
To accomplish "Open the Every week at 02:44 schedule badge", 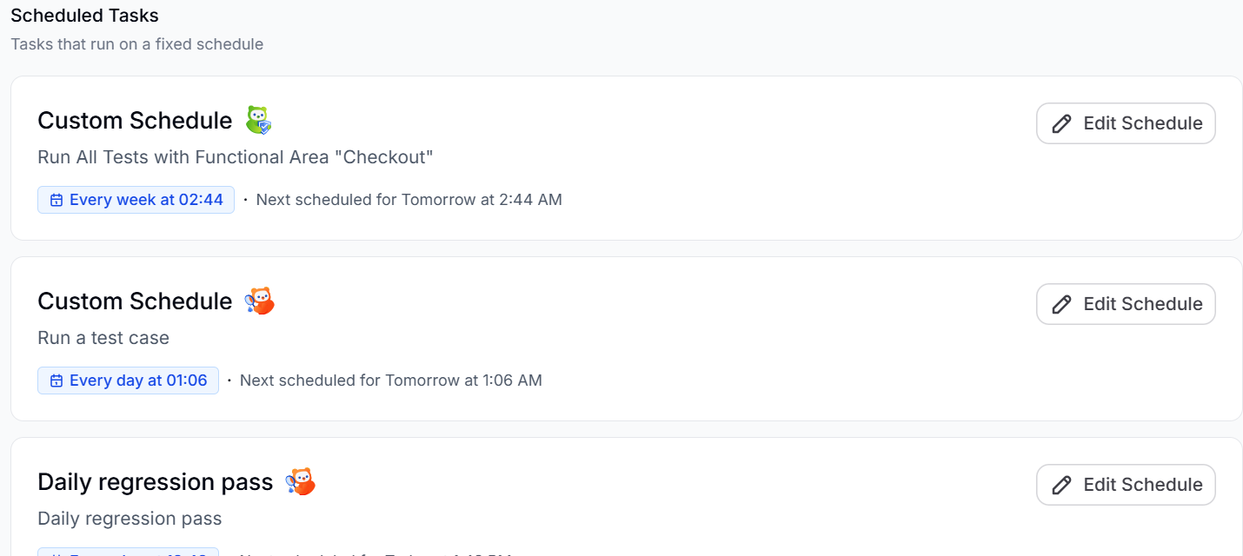I will click(x=136, y=200).
